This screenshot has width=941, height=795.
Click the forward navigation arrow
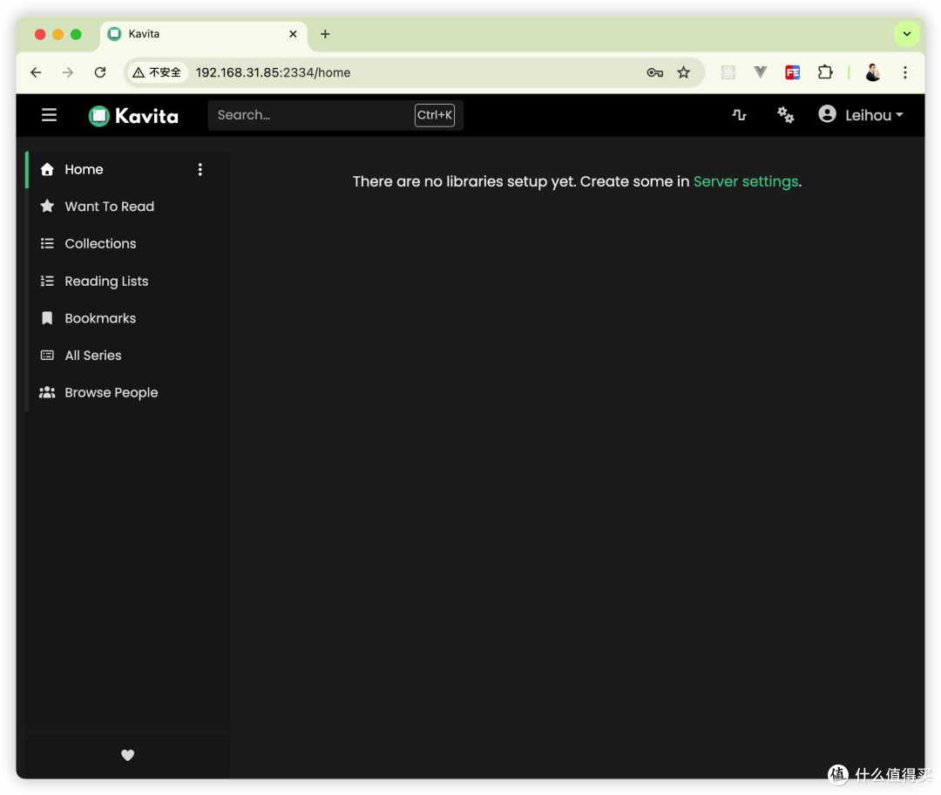pyautogui.click(x=68, y=72)
